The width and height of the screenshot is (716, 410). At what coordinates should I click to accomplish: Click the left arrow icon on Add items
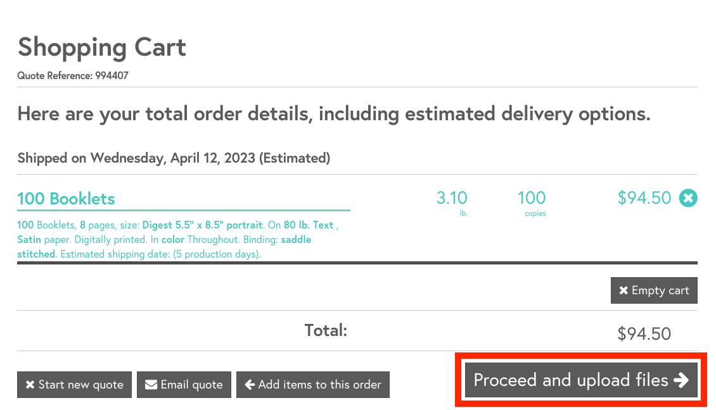[250, 385]
